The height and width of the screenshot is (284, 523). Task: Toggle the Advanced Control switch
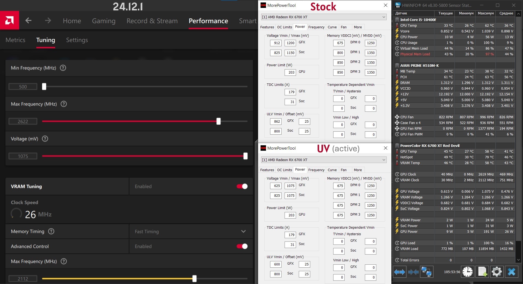coord(242,246)
